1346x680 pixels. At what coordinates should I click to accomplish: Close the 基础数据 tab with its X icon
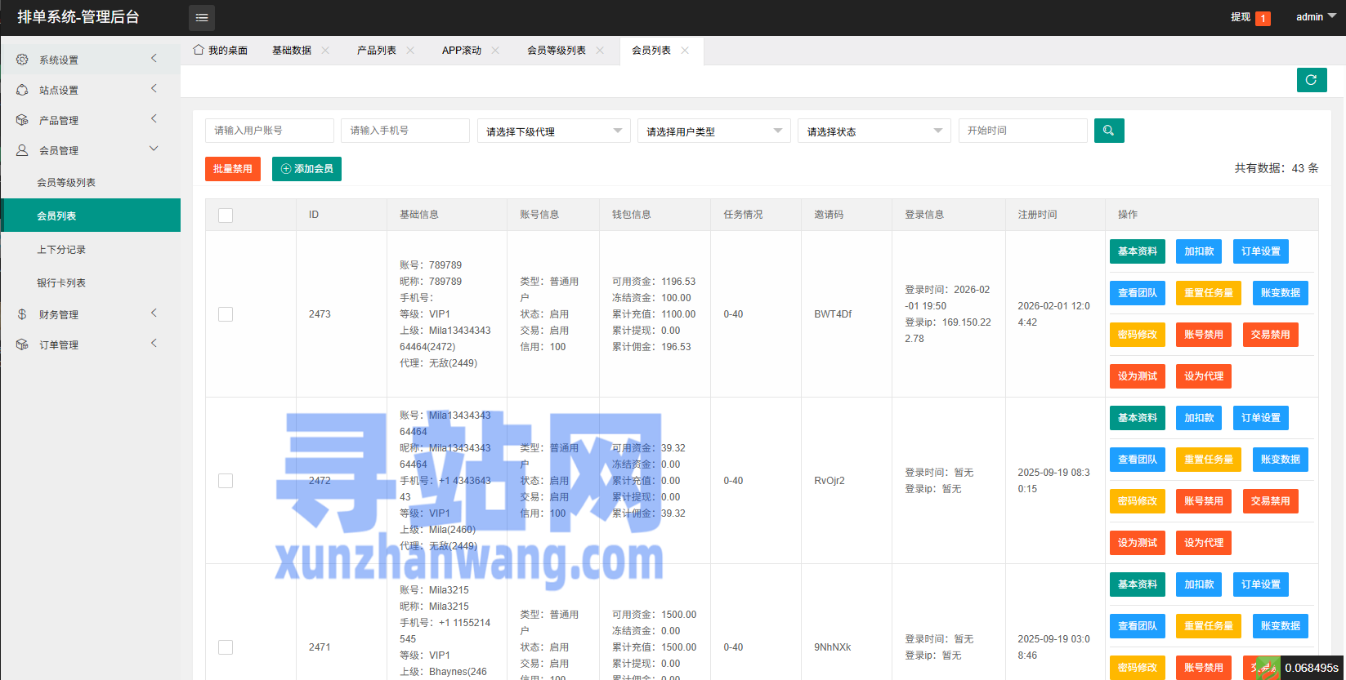[325, 51]
